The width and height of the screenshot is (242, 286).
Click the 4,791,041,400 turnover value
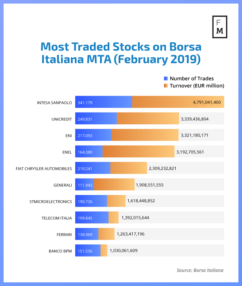click(207, 103)
